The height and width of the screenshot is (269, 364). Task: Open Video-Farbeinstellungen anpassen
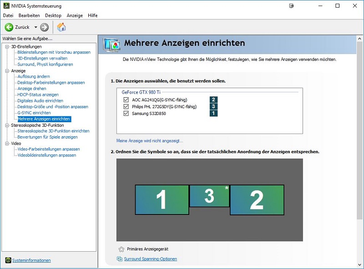[49, 149]
